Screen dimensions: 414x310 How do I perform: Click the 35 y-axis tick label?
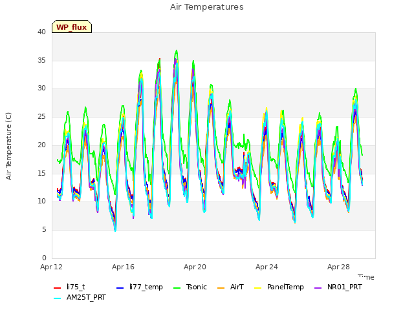pos(41,60)
